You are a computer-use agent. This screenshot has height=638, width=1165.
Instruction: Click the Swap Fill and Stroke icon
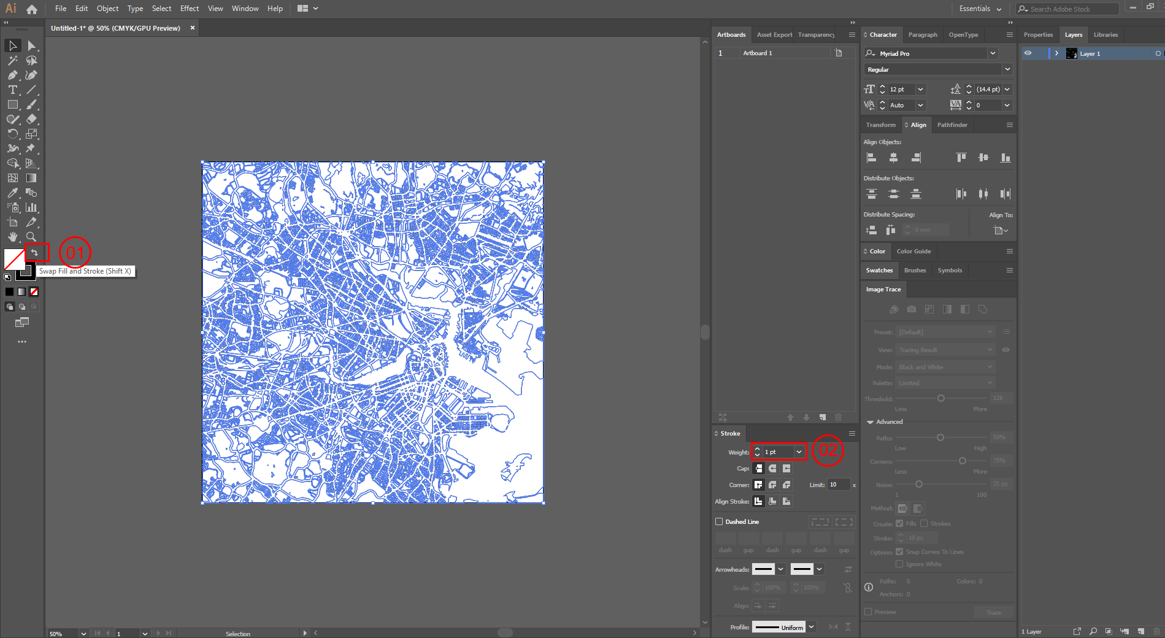[35, 252]
